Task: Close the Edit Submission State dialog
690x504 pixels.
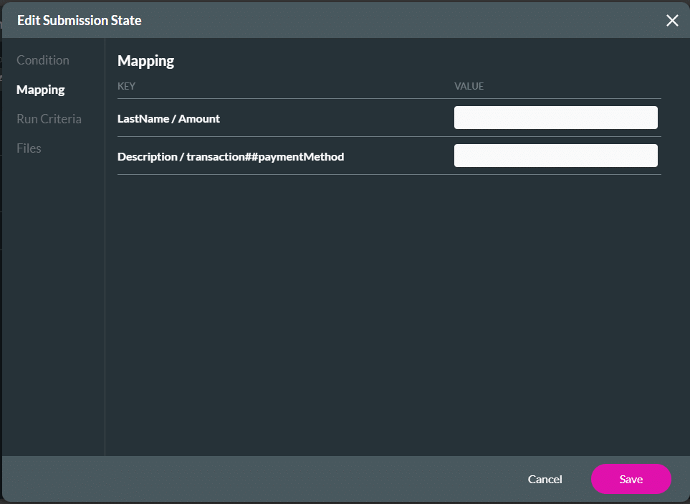Action: (x=671, y=21)
